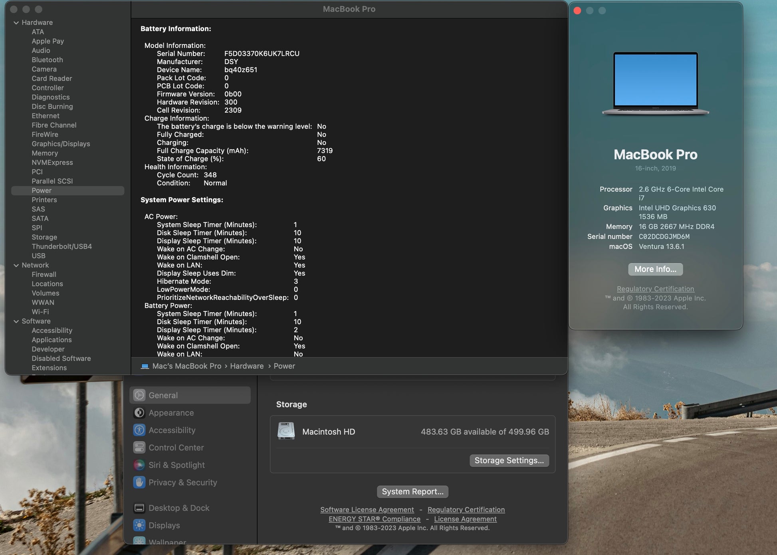Select Thunderbolt/USB4 in the sidebar
777x555 pixels.
61,246
